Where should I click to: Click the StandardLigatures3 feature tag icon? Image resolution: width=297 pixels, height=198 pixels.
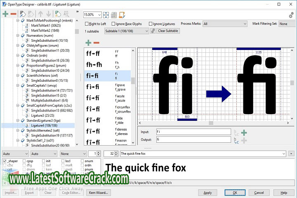[x=23, y=120]
